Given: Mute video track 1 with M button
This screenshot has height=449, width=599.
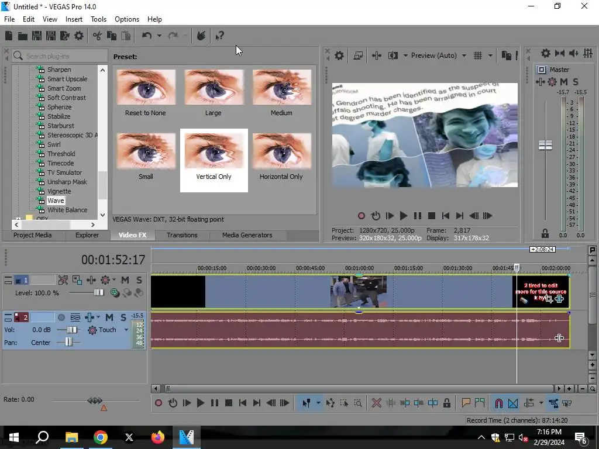Looking at the screenshot, I should click(125, 280).
